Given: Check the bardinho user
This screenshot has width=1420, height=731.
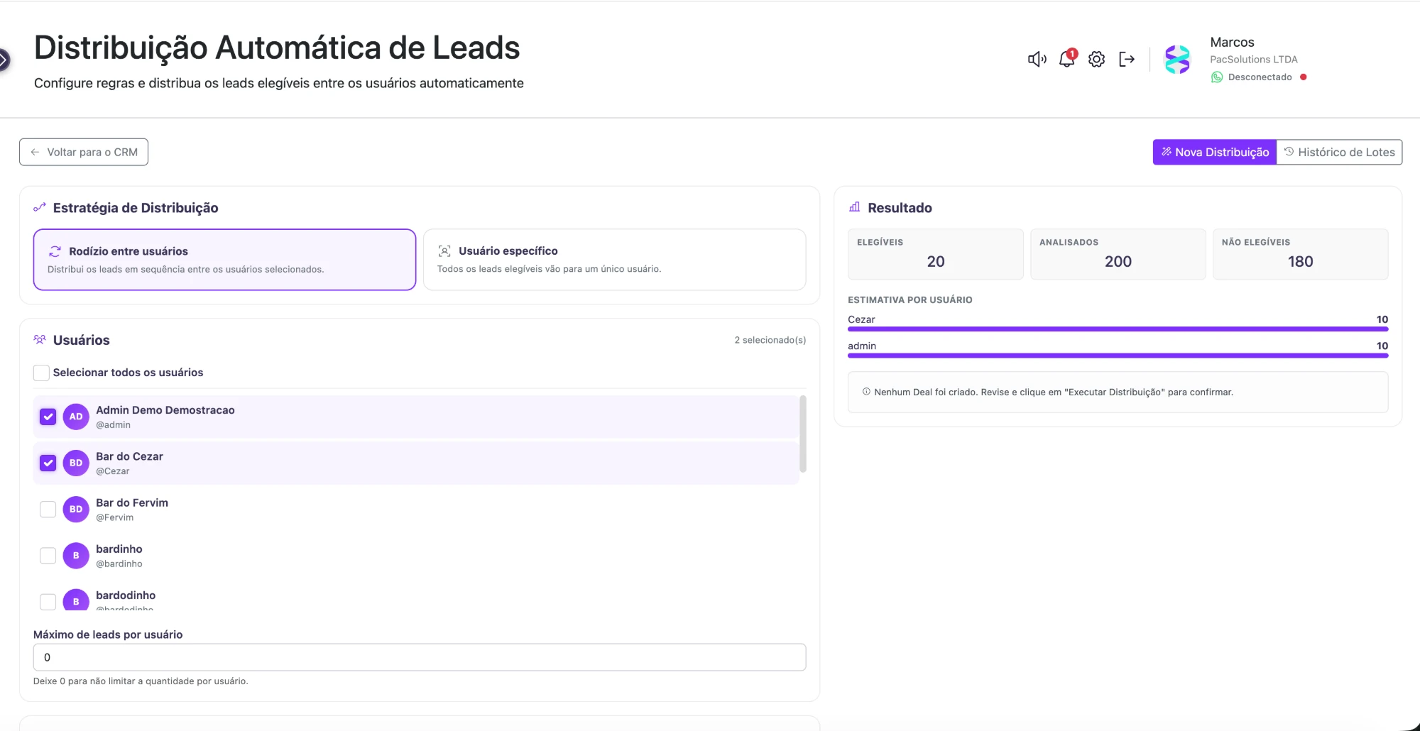Looking at the screenshot, I should 48,556.
